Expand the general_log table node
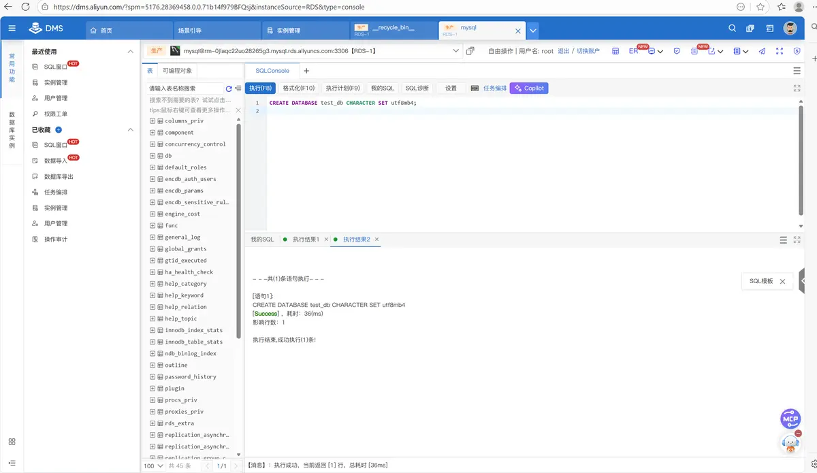 coord(153,238)
